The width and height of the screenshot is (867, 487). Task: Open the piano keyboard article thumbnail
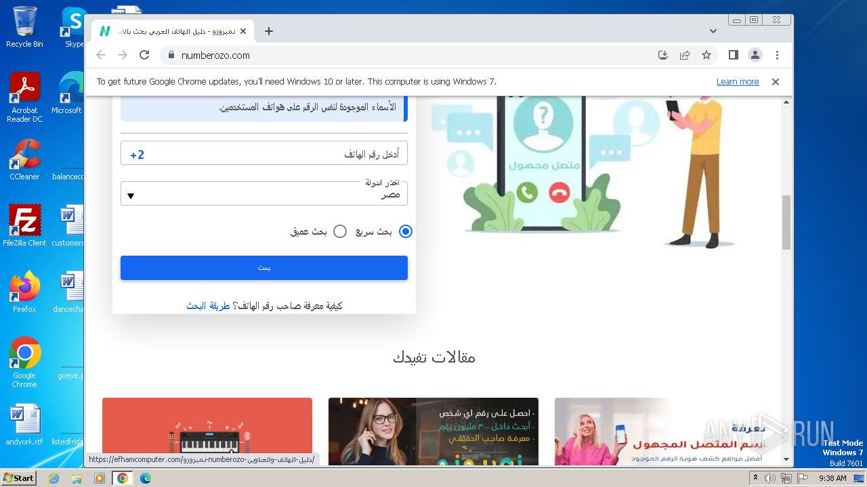coord(207,432)
